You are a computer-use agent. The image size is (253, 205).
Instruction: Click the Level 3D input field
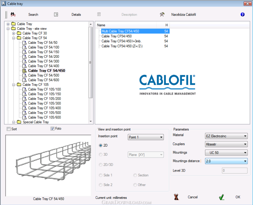click(235, 170)
